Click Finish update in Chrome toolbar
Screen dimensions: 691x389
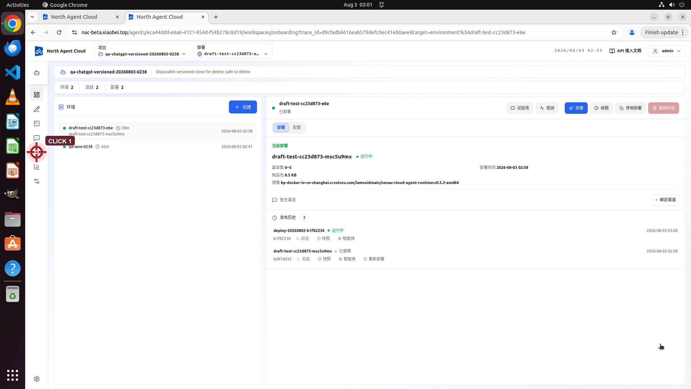[661, 32]
